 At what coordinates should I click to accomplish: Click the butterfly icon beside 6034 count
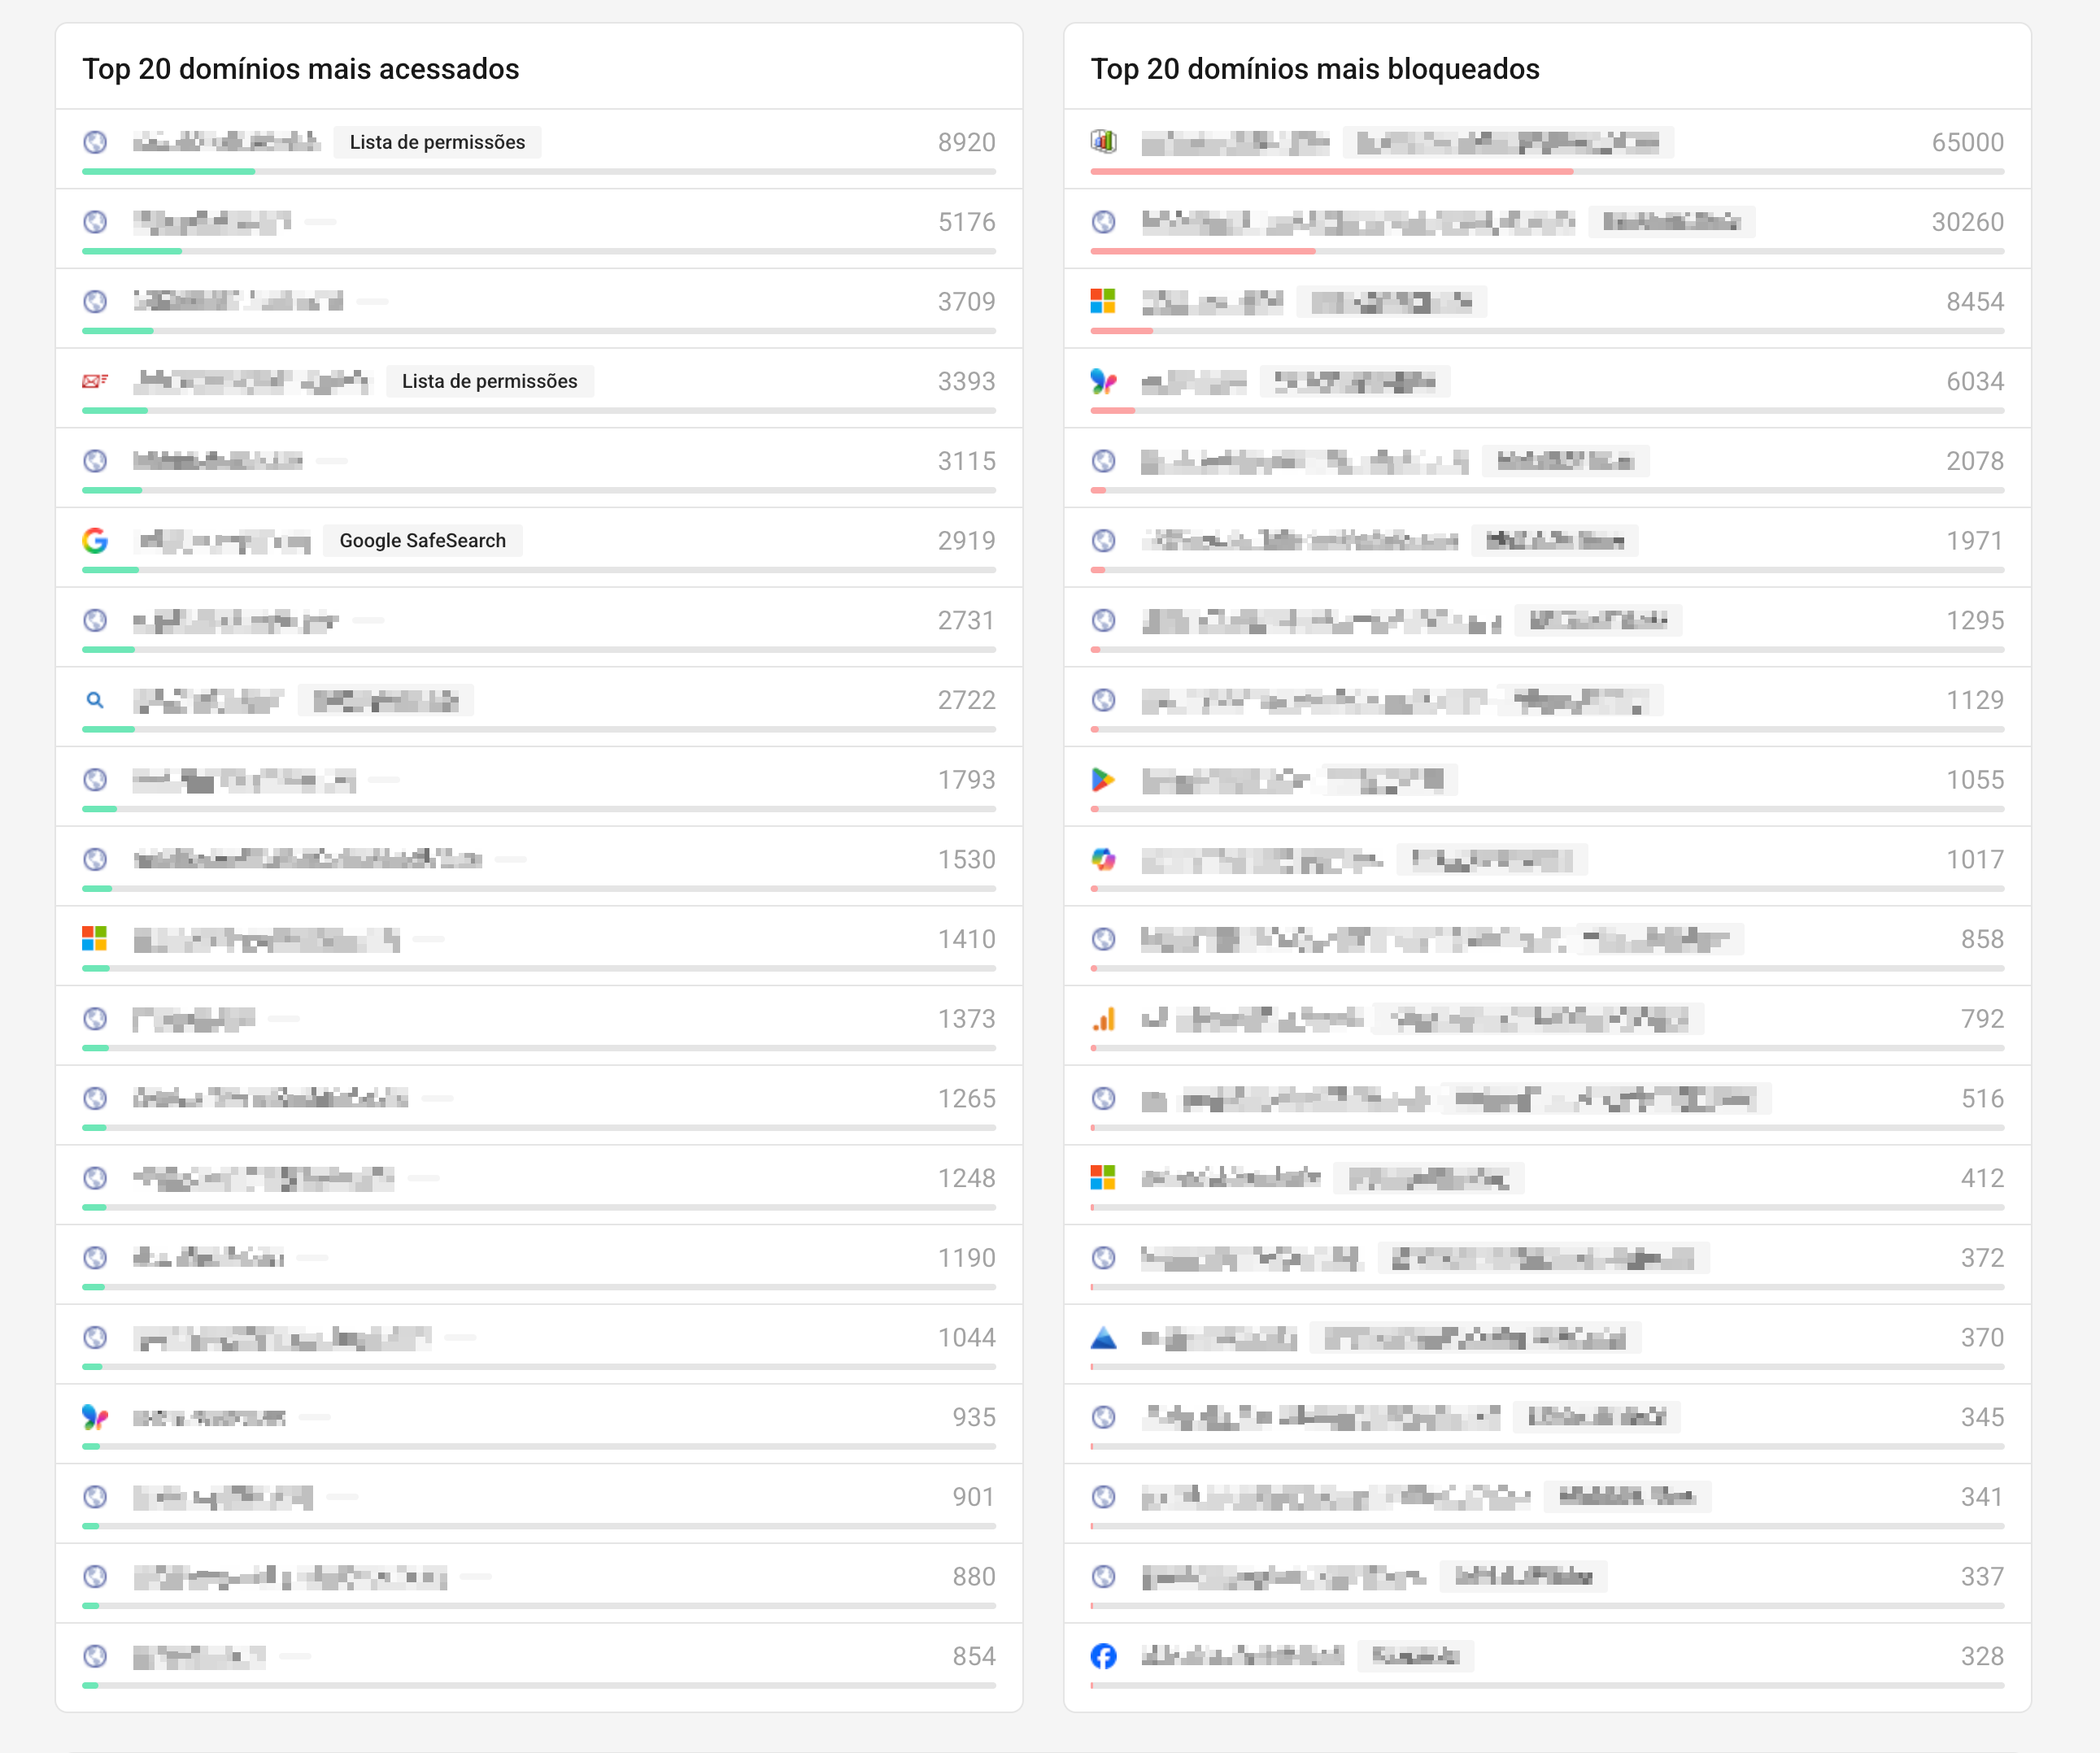click(x=1103, y=381)
